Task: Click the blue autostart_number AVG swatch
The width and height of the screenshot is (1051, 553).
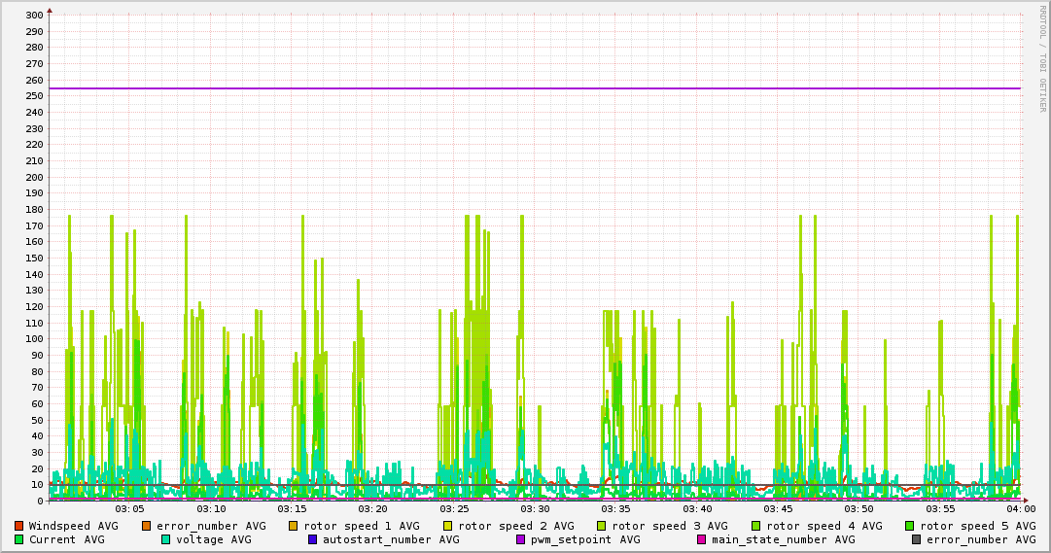Action: click(x=312, y=539)
